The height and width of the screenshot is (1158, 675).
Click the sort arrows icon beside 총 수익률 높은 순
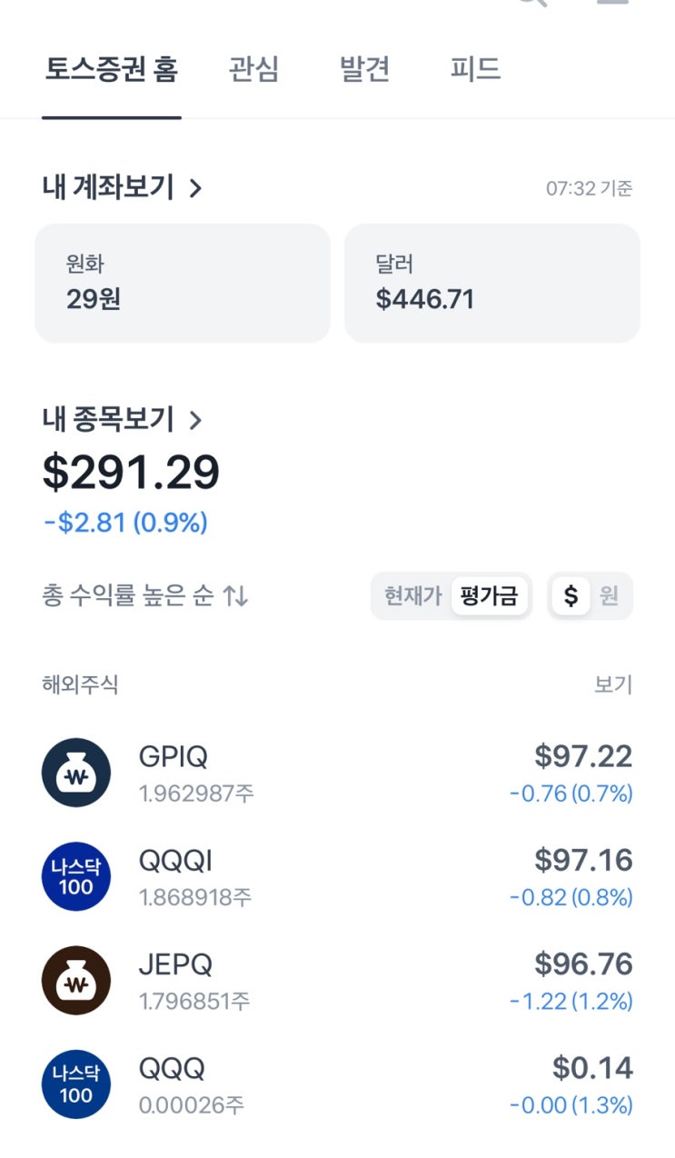236,596
